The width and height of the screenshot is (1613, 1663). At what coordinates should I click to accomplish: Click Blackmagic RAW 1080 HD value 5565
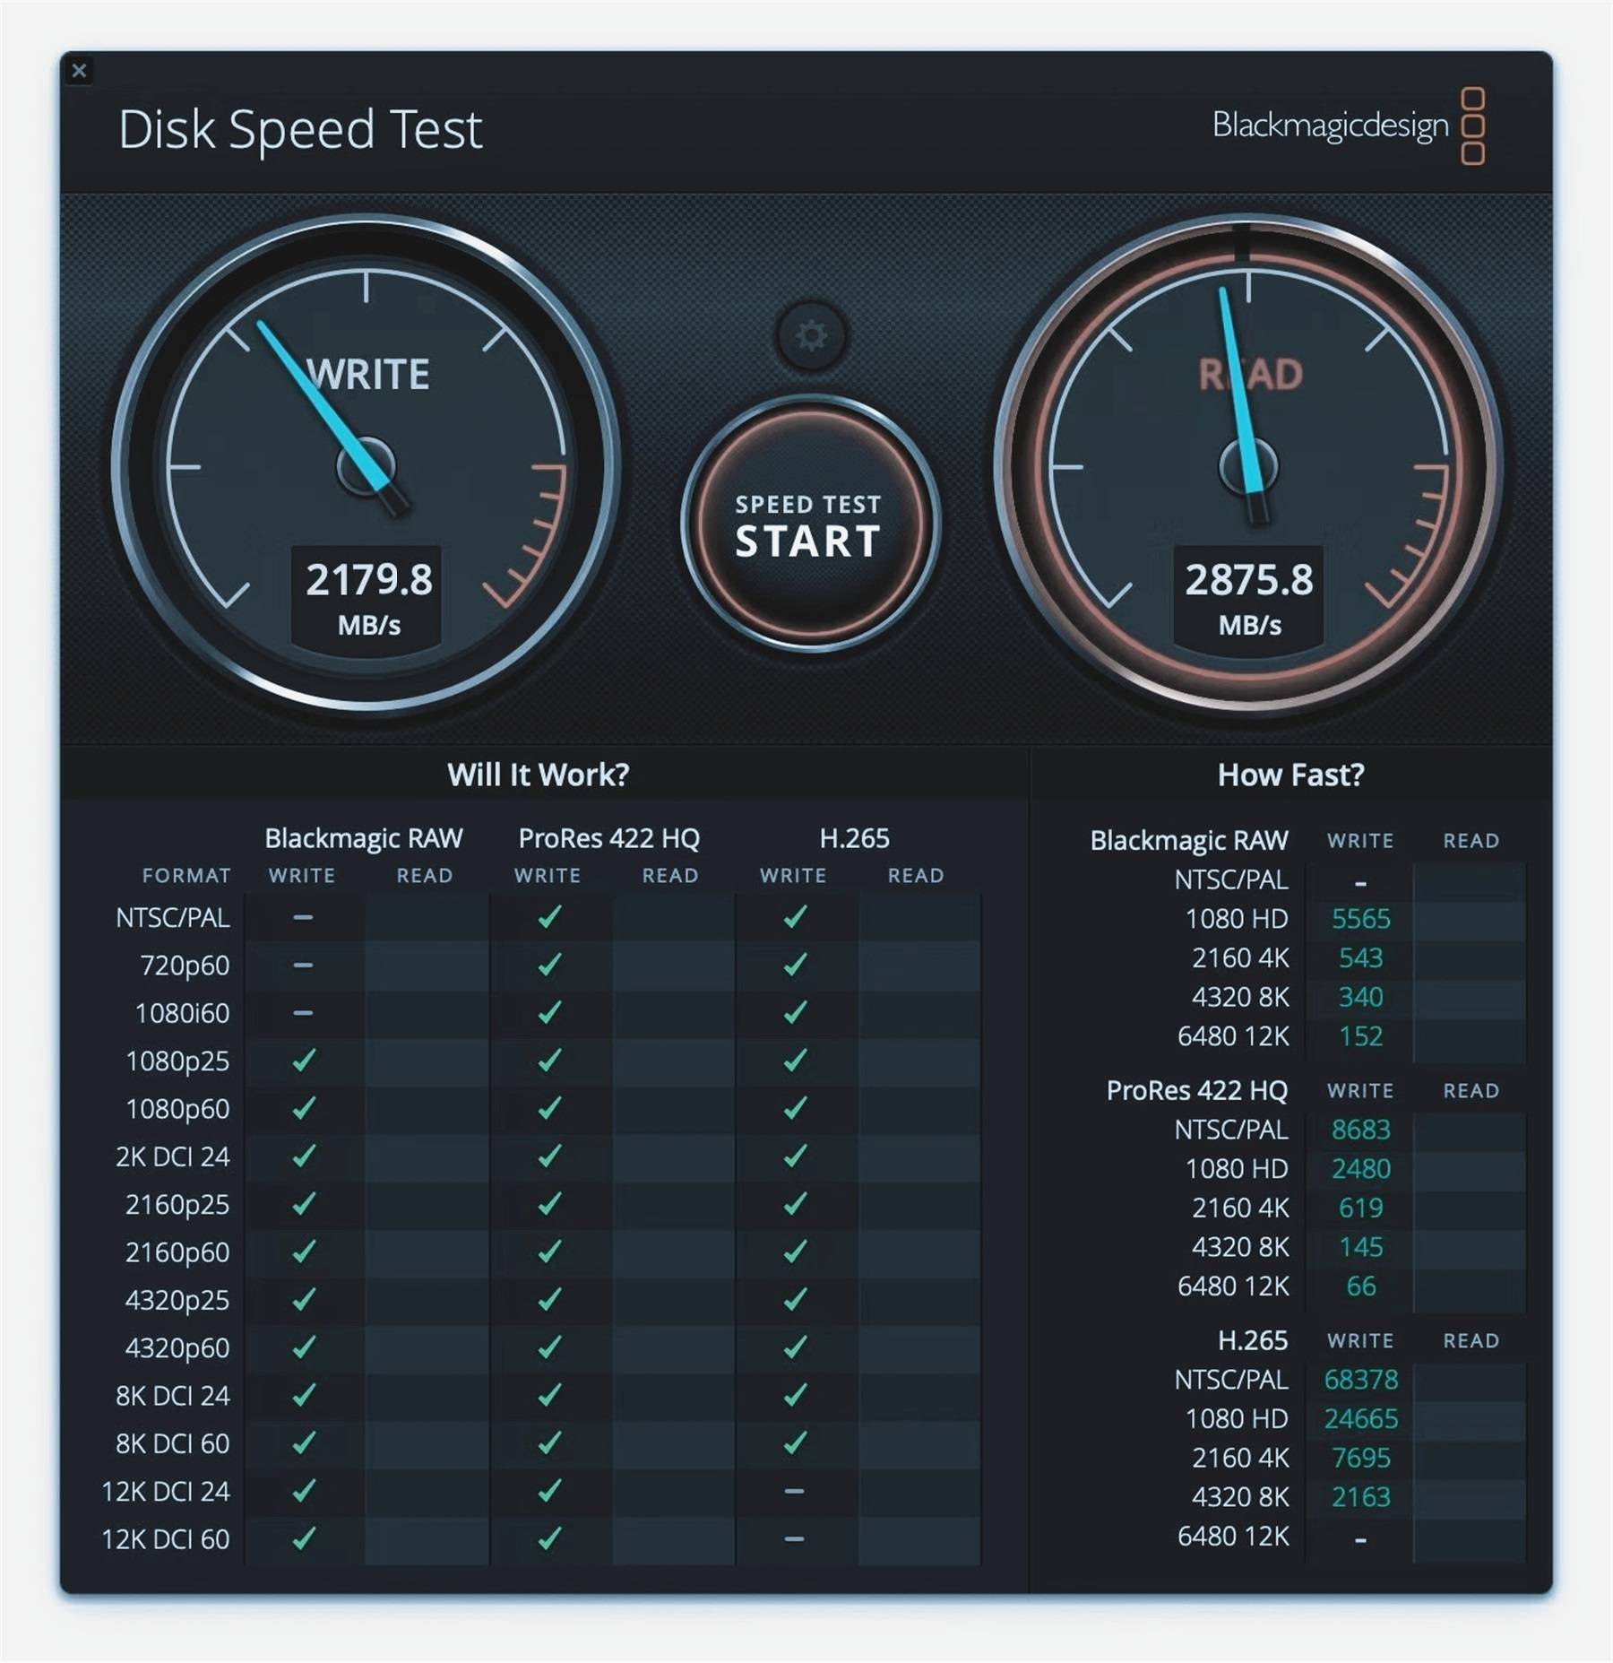tap(1360, 919)
